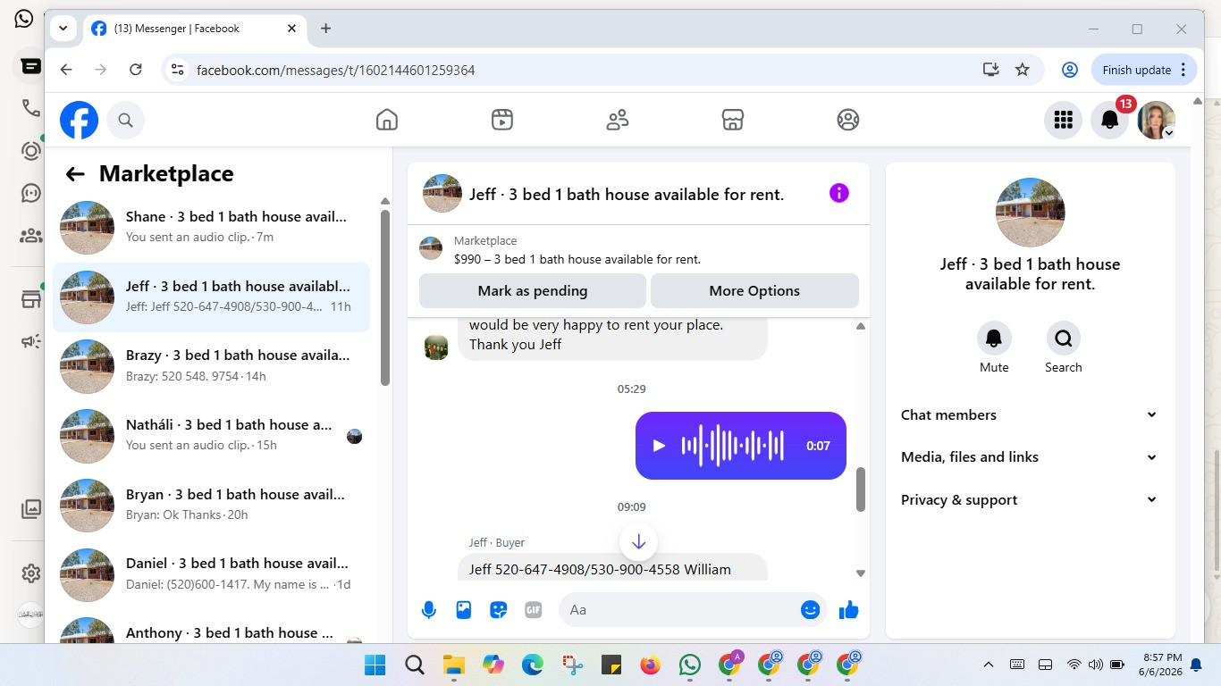
Task: Open Windows Start menu
Action: click(x=375, y=665)
